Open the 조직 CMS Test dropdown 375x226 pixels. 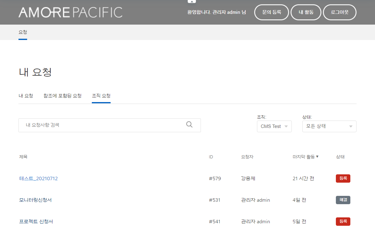point(274,126)
